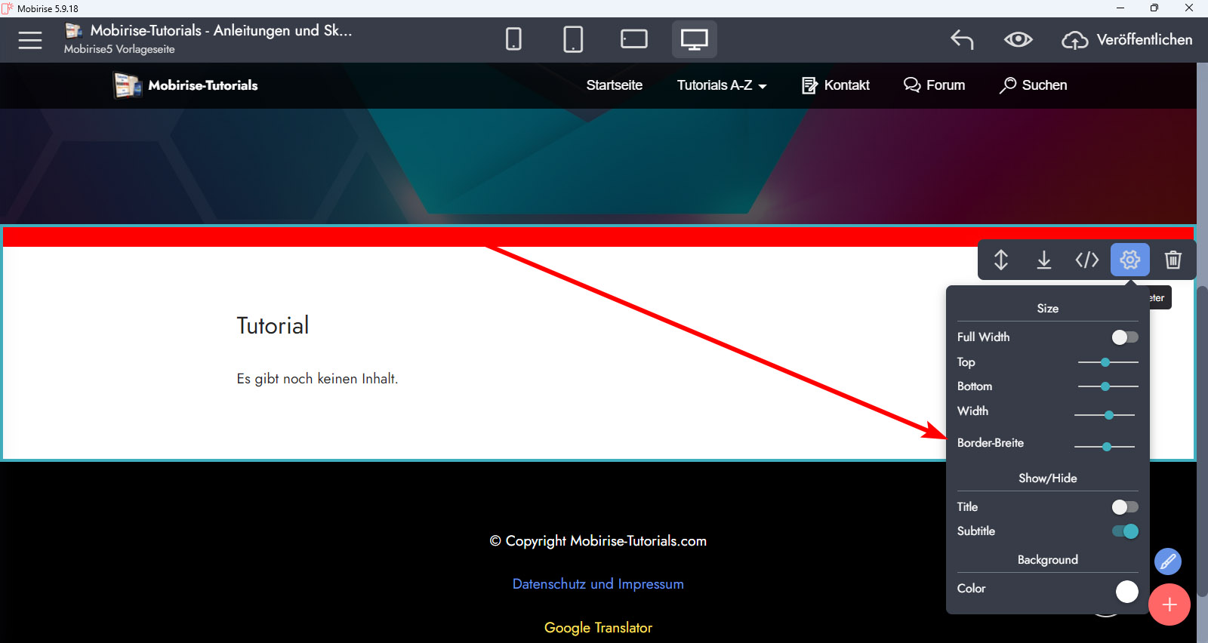The width and height of the screenshot is (1208, 643).
Task: Maximize or restore the Mobirise window
Action: (x=1154, y=8)
